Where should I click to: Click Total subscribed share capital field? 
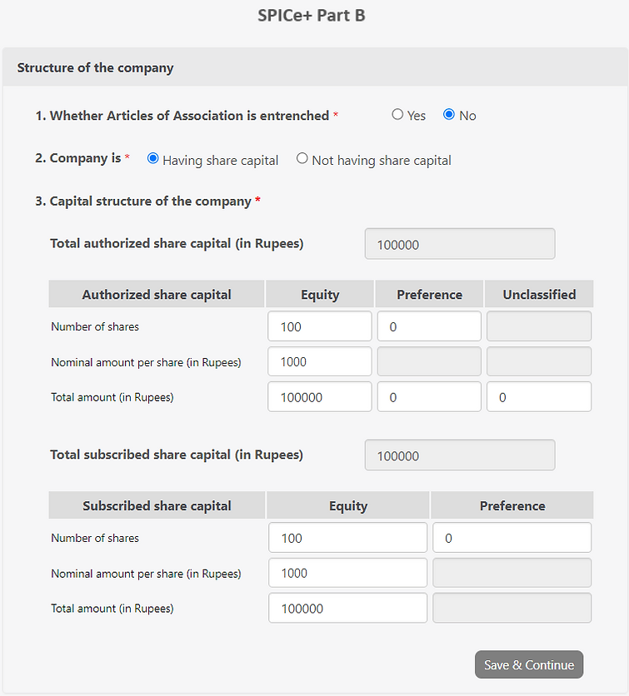[460, 455]
